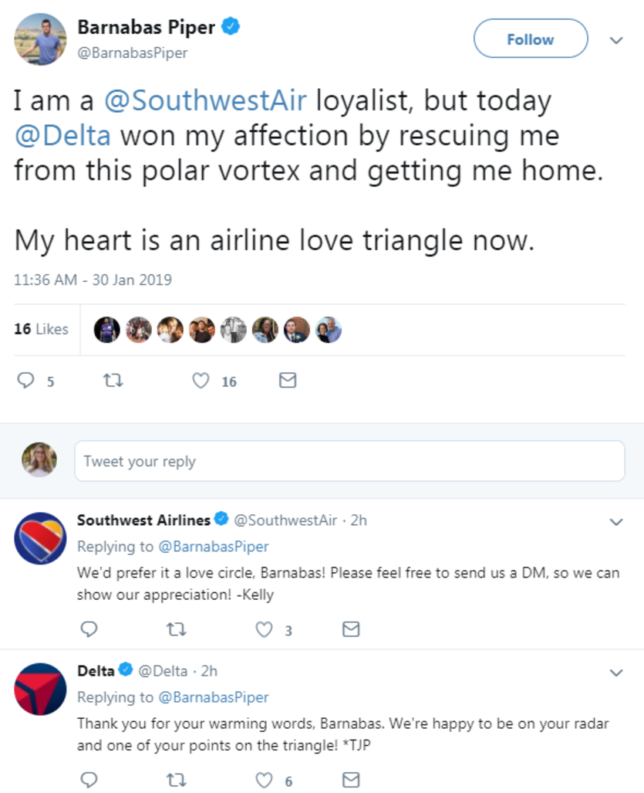Follow Barnabas Piper
The width and height of the screenshot is (644, 793).
point(530,39)
